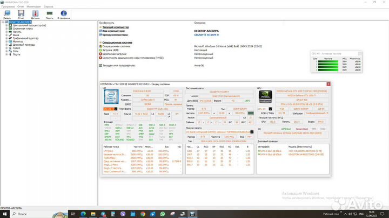
Task: Open the О программе info icon
Action: (64, 15)
